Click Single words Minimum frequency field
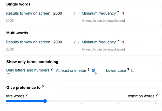The image size is (162, 111). click(x=132, y=14)
